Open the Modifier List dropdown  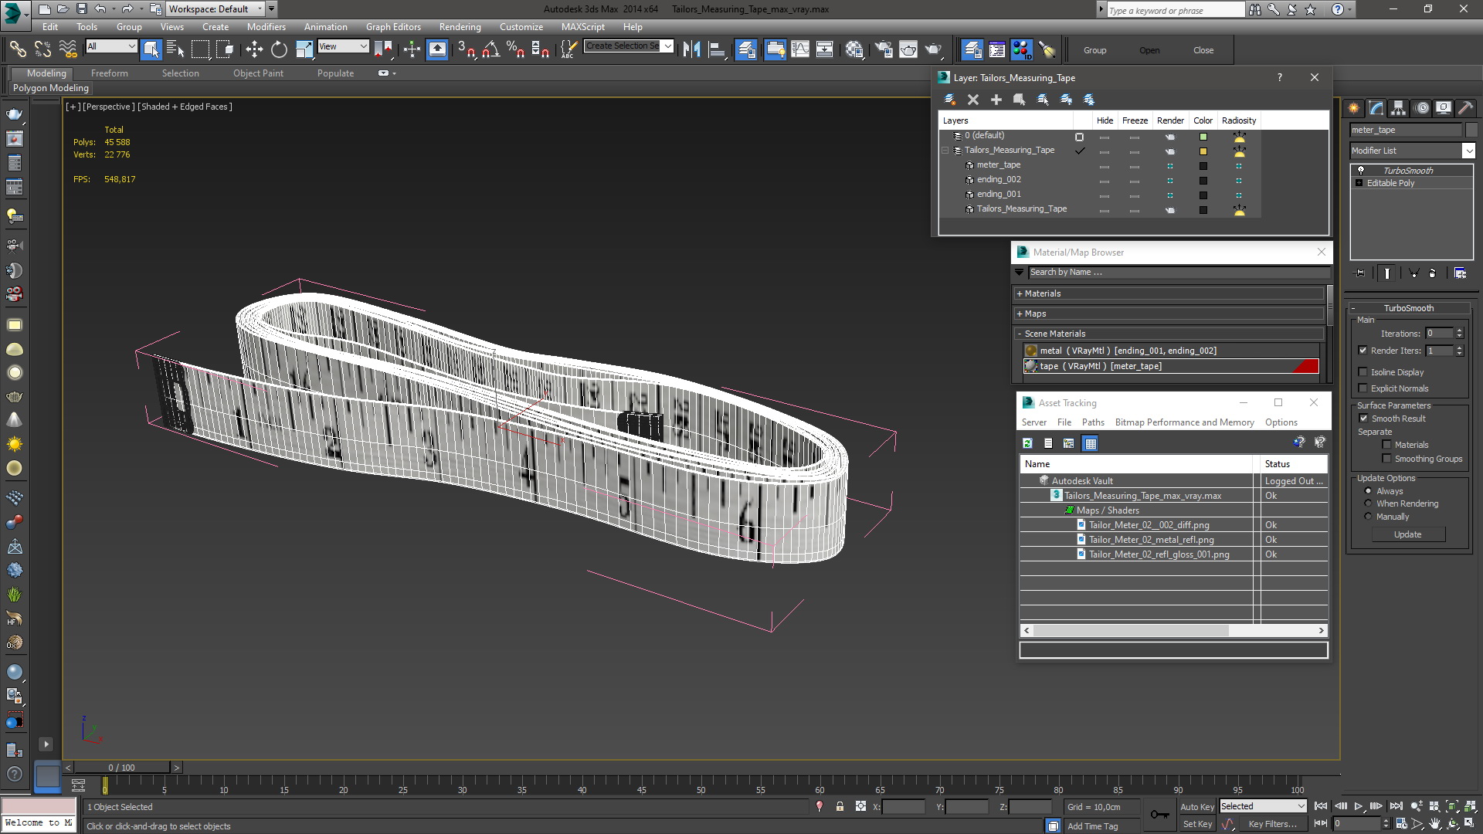(x=1412, y=151)
